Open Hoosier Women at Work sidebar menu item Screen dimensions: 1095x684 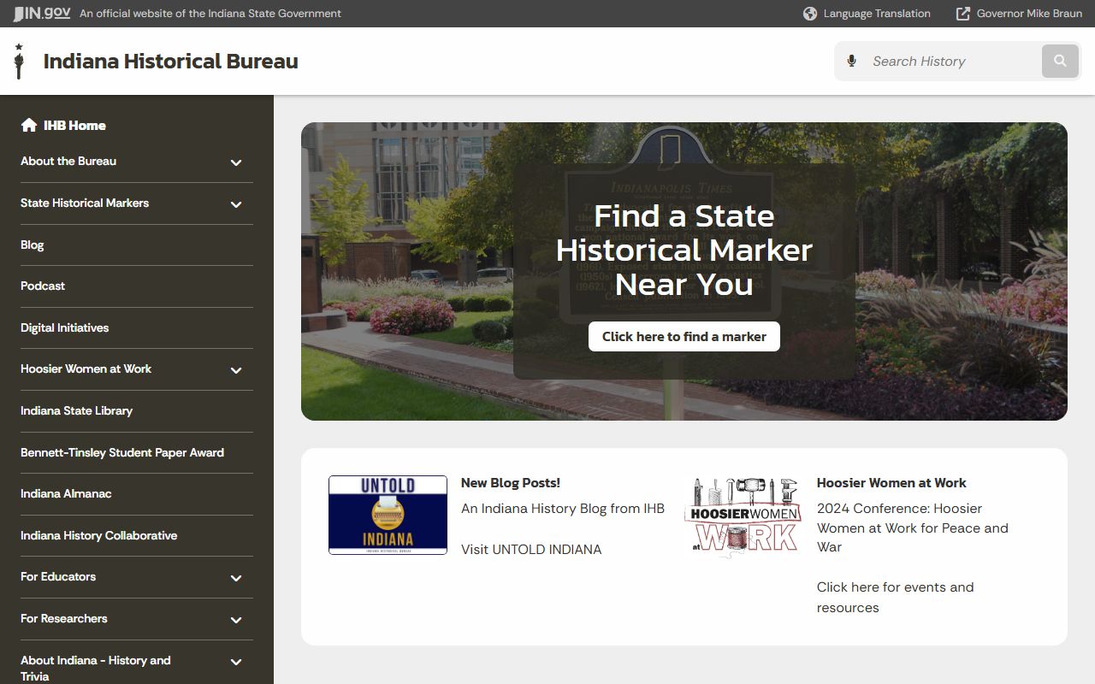click(x=86, y=369)
